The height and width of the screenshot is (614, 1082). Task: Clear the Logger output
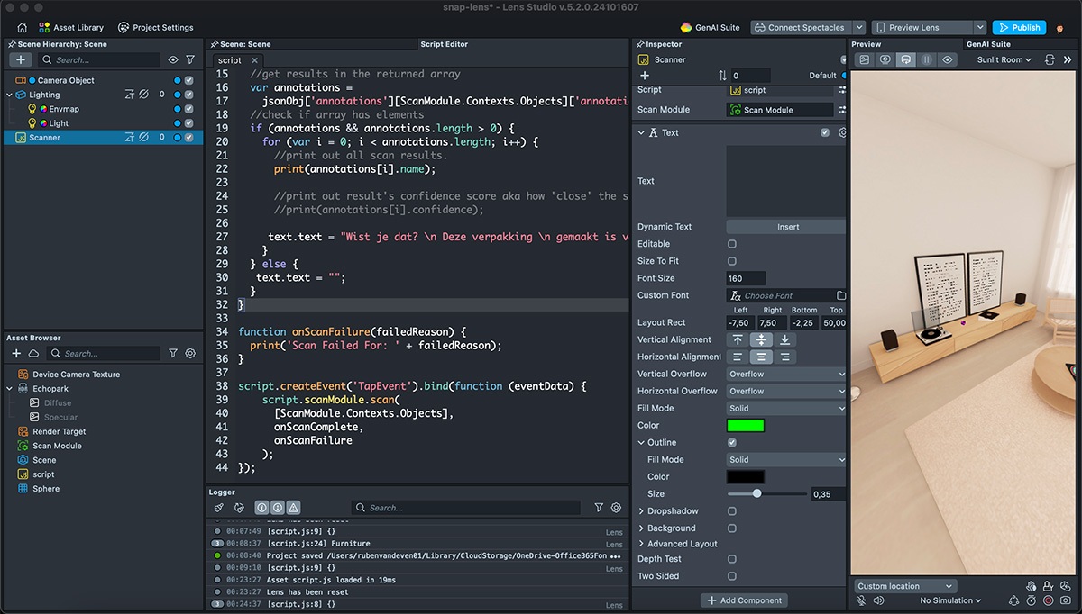[219, 508]
